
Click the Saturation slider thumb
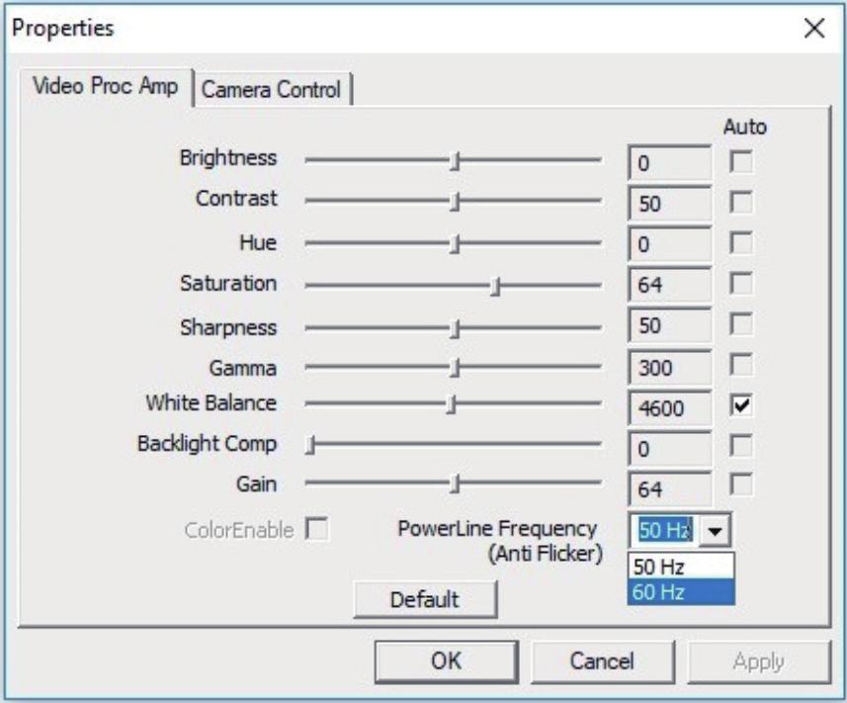(495, 286)
